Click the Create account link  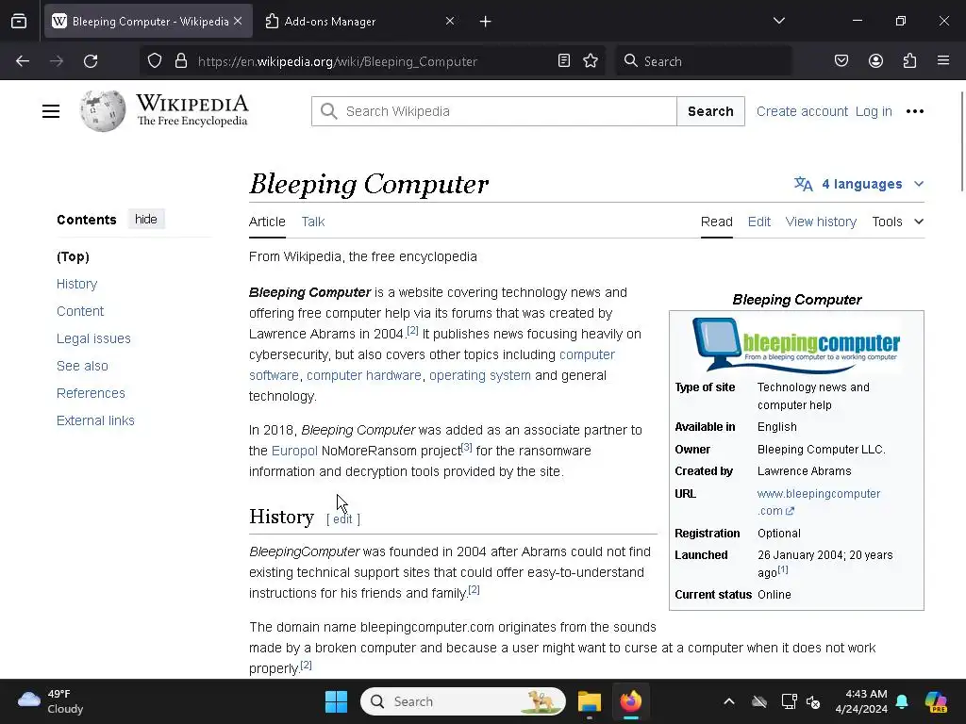pos(802,111)
